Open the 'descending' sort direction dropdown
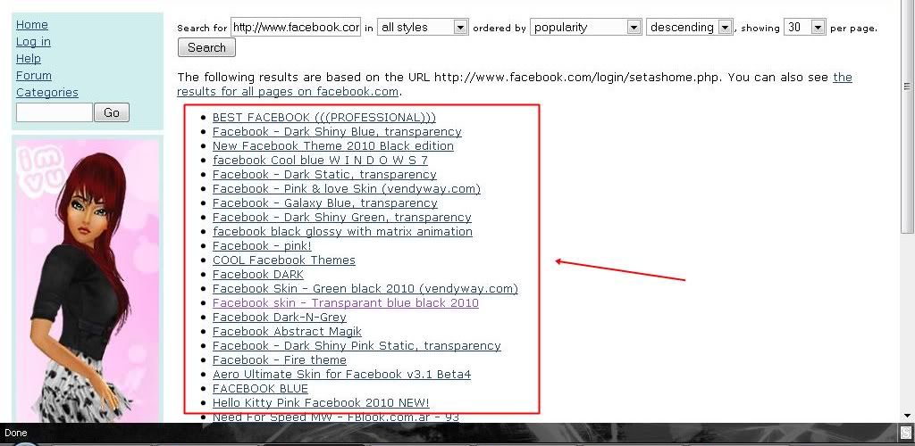The width and height of the screenshot is (915, 446). [689, 28]
